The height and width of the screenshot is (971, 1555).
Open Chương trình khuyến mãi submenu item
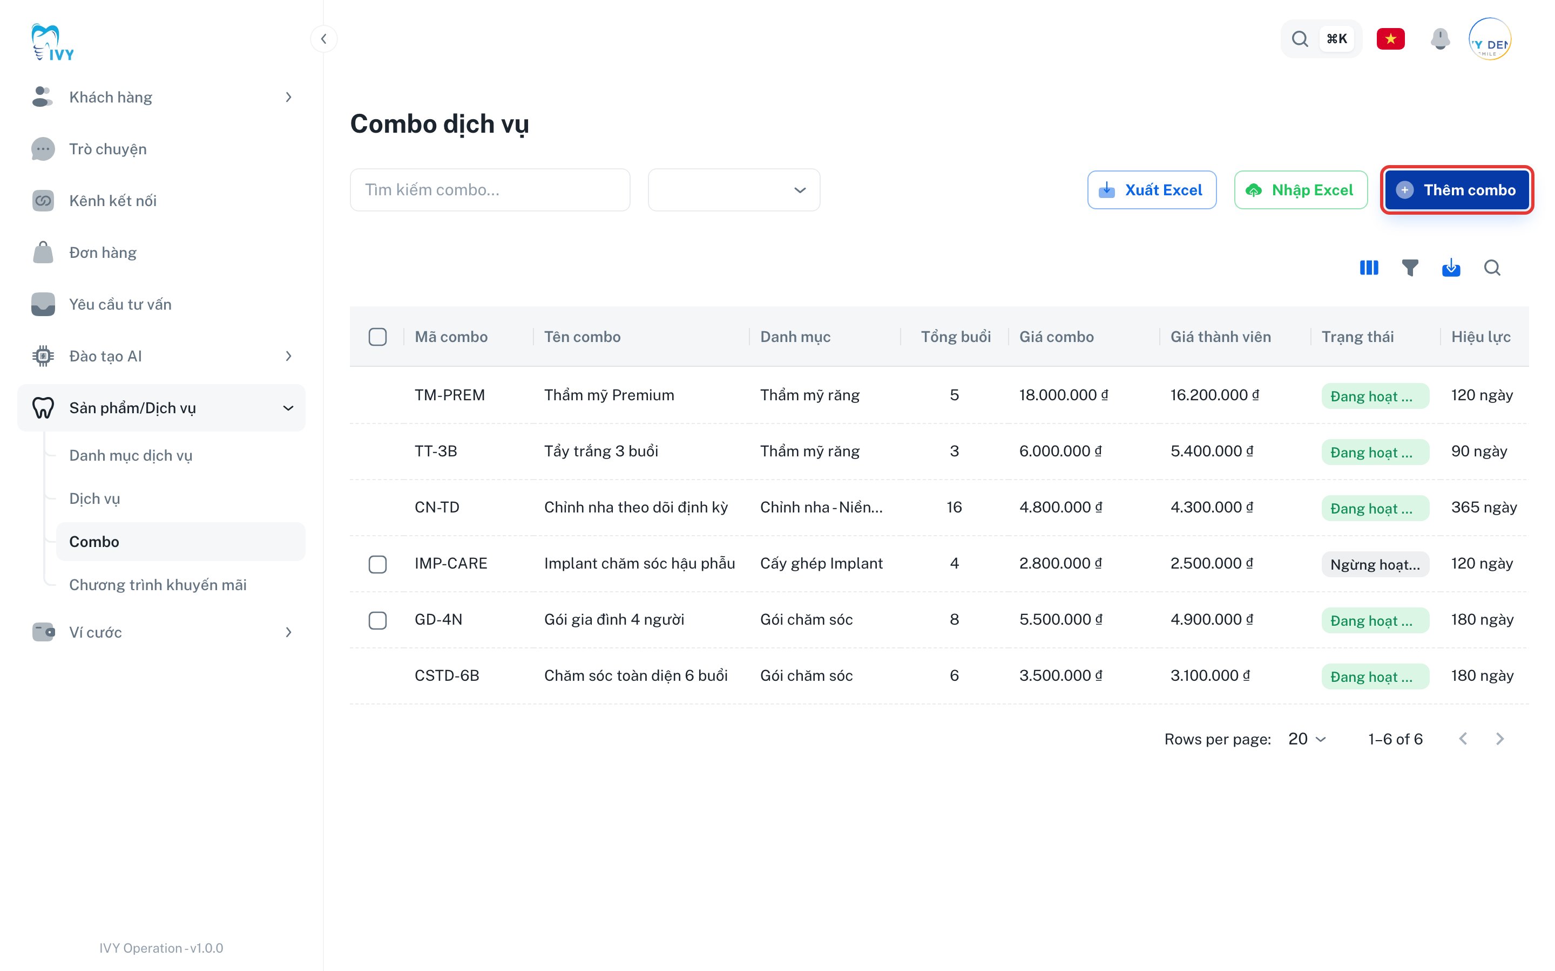pos(180,584)
